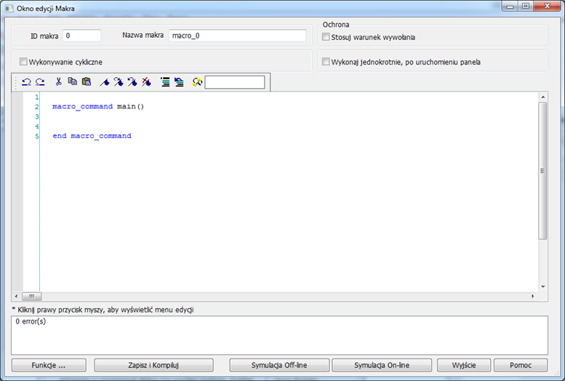Click the 'ID makra' input field

click(81, 36)
